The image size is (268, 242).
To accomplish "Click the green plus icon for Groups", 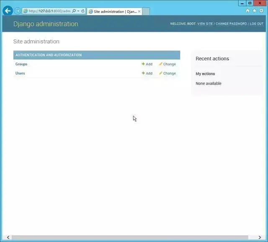I will (143, 64).
